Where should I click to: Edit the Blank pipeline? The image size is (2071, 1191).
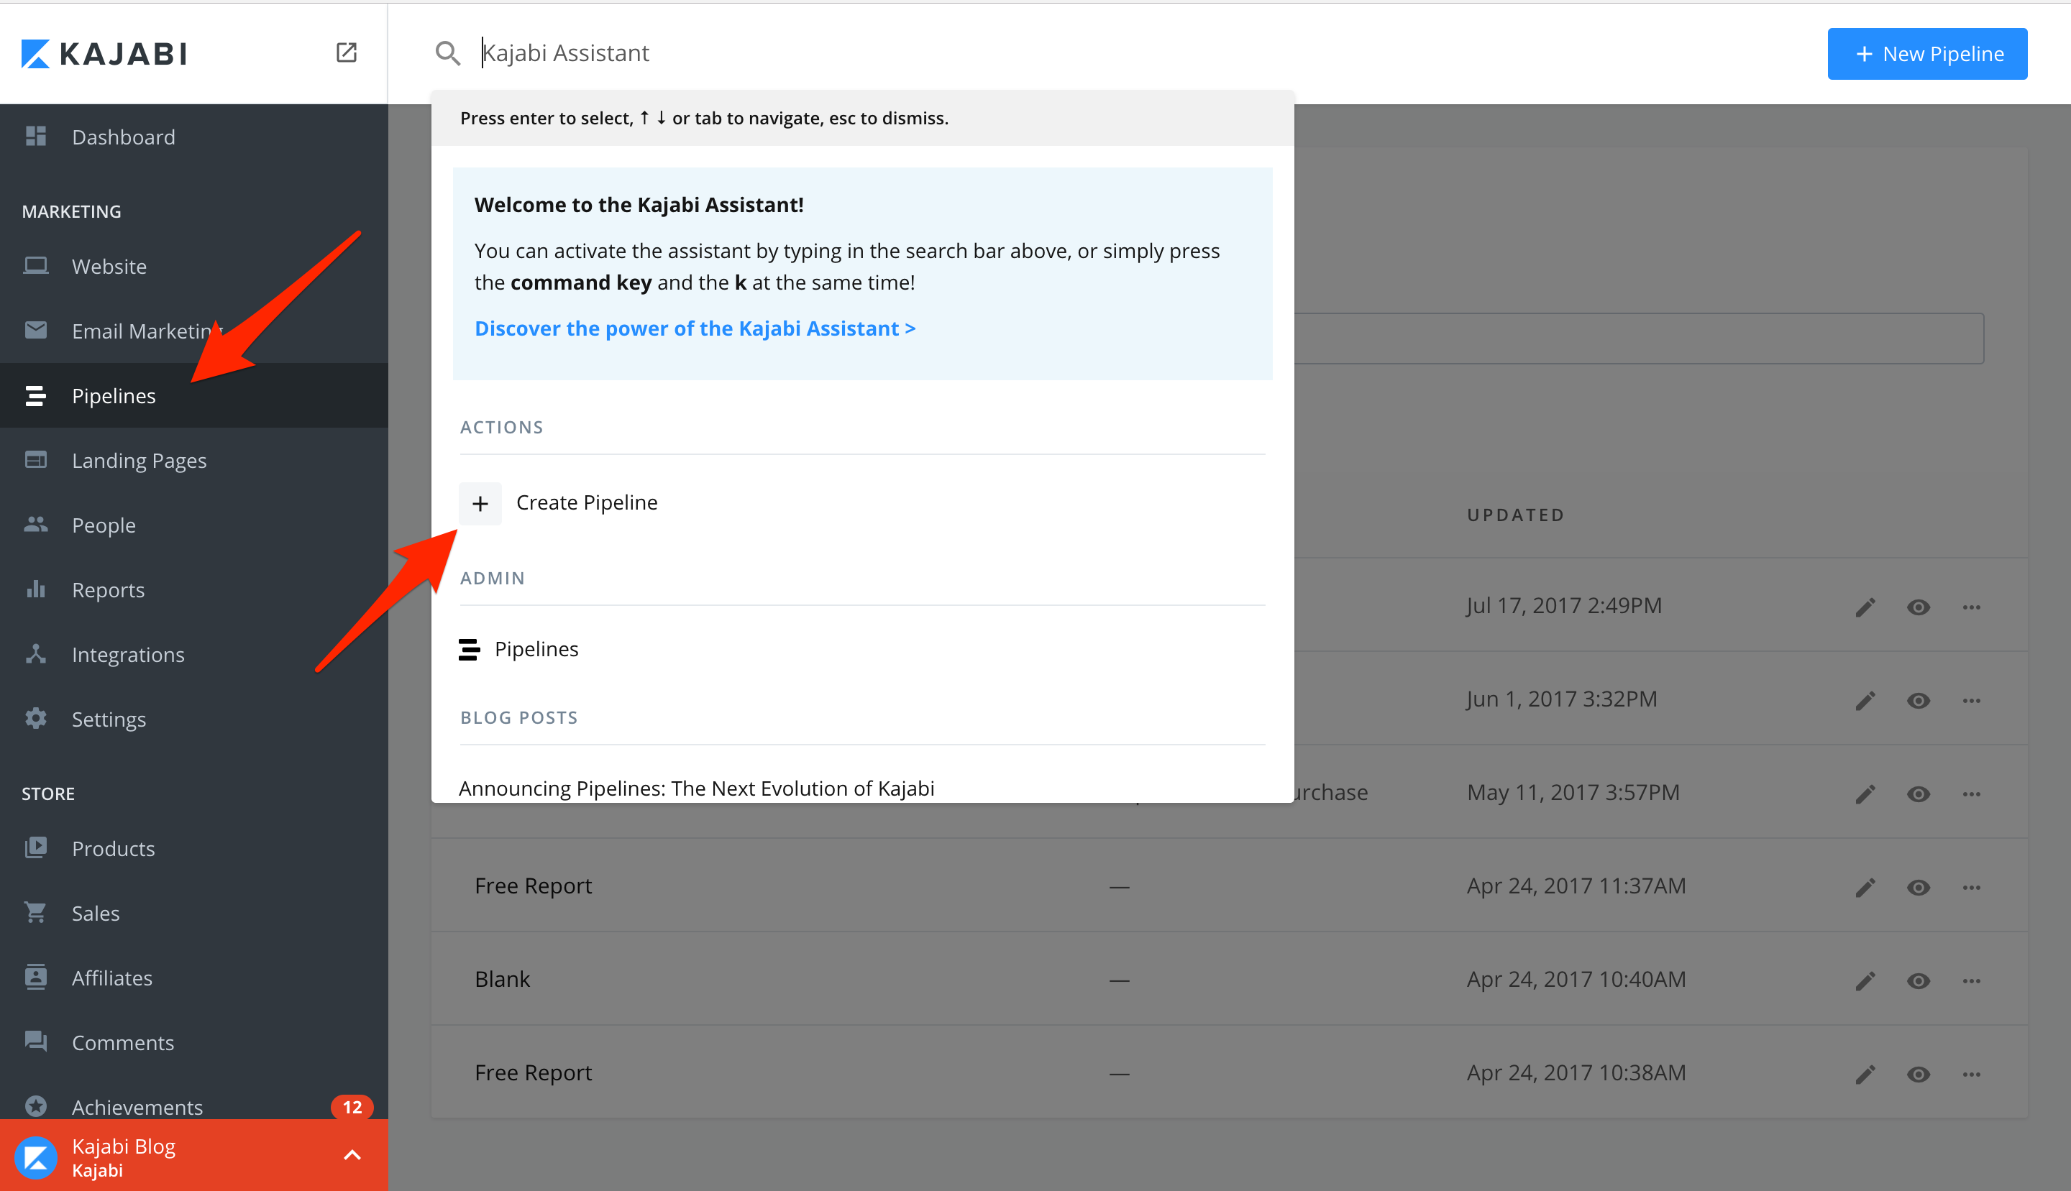[1865, 980]
